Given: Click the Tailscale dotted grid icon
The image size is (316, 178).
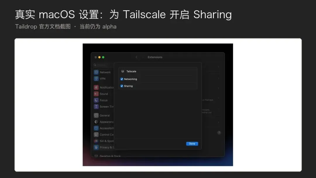Looking at the screenshot, I should [123, 71].
